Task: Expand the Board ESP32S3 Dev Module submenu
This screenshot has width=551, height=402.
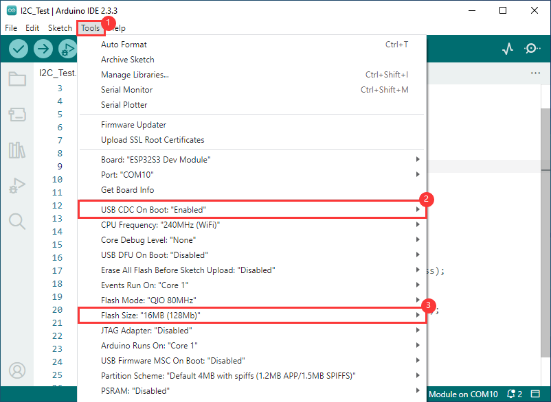Action: (251, 160)
